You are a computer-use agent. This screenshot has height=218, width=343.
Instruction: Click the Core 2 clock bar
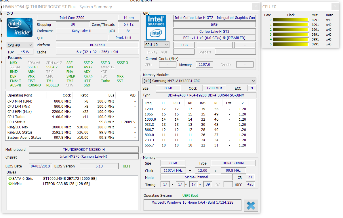point(291,30)
